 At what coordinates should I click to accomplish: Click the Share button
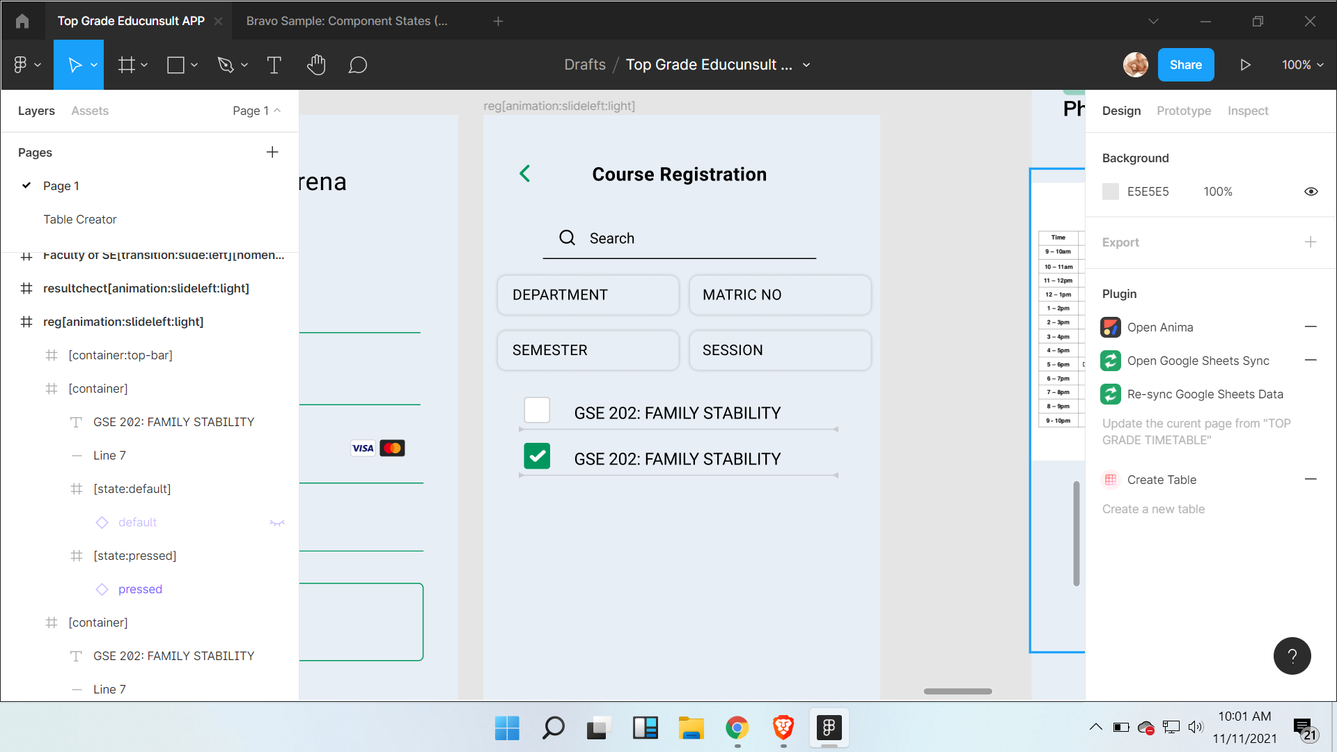[x=1186, y=65]
